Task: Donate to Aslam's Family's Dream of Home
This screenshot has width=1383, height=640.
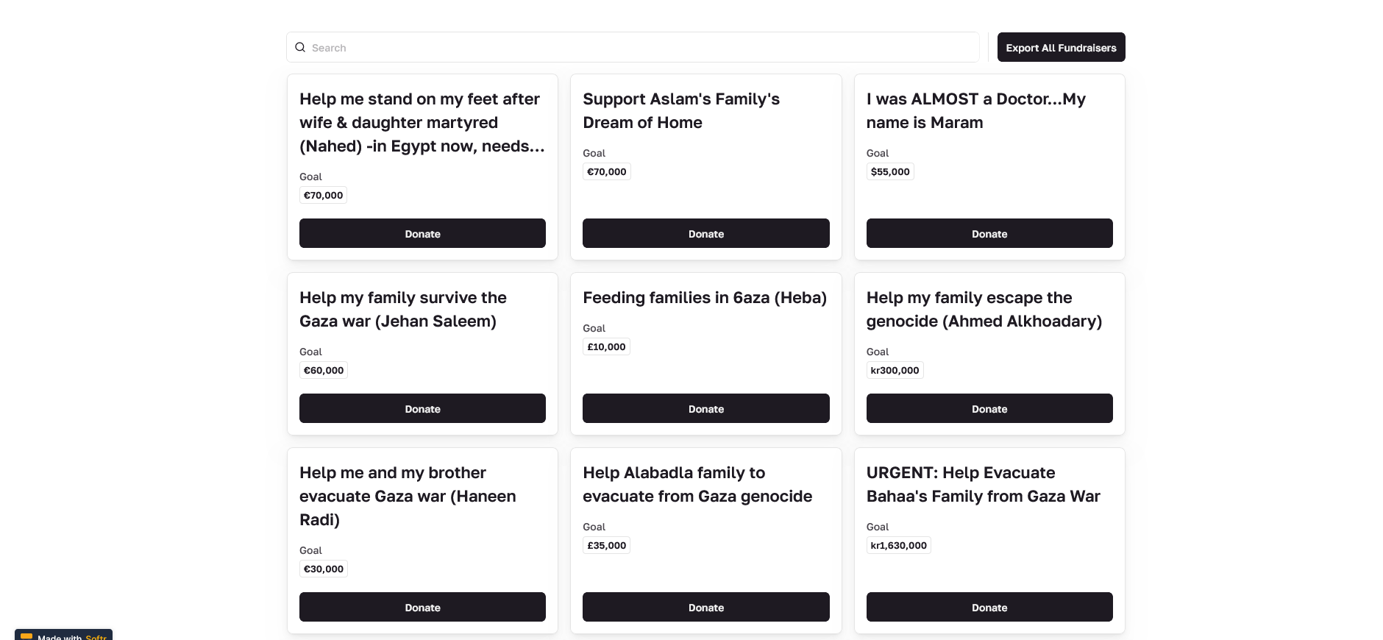Action: pos(705,233)
